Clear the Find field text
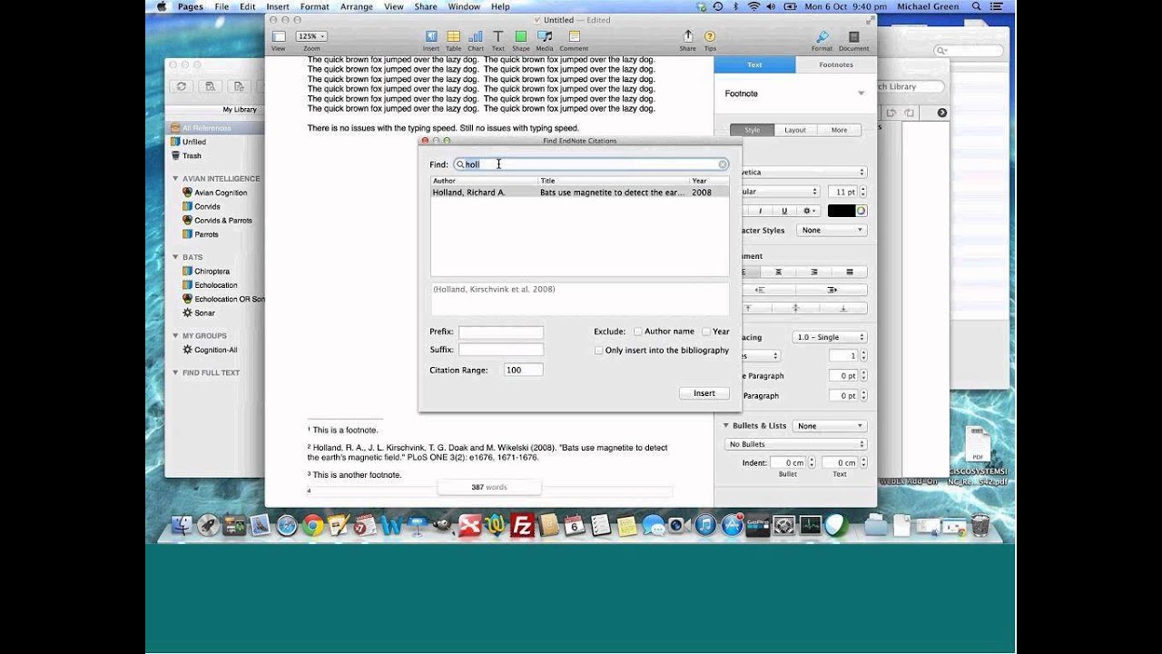The width and height of the screenshot is (1162, 654). [723, 164]
